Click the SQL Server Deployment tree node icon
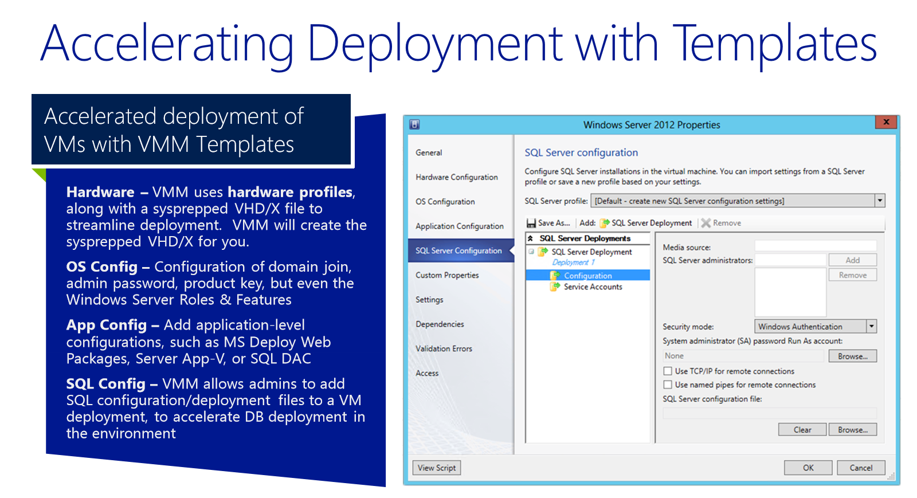The image size is (917, 498). pyautogui.click(x=543, y=252)
